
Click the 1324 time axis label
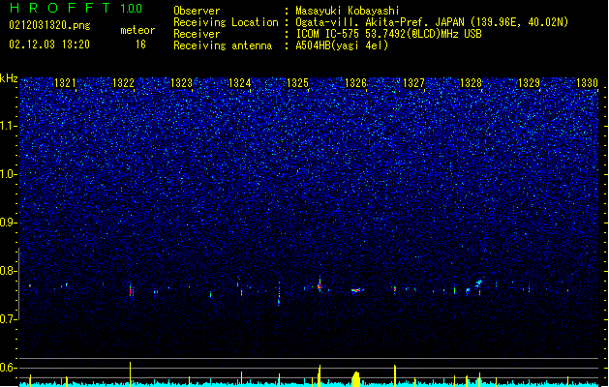click(x=240, y=83)
